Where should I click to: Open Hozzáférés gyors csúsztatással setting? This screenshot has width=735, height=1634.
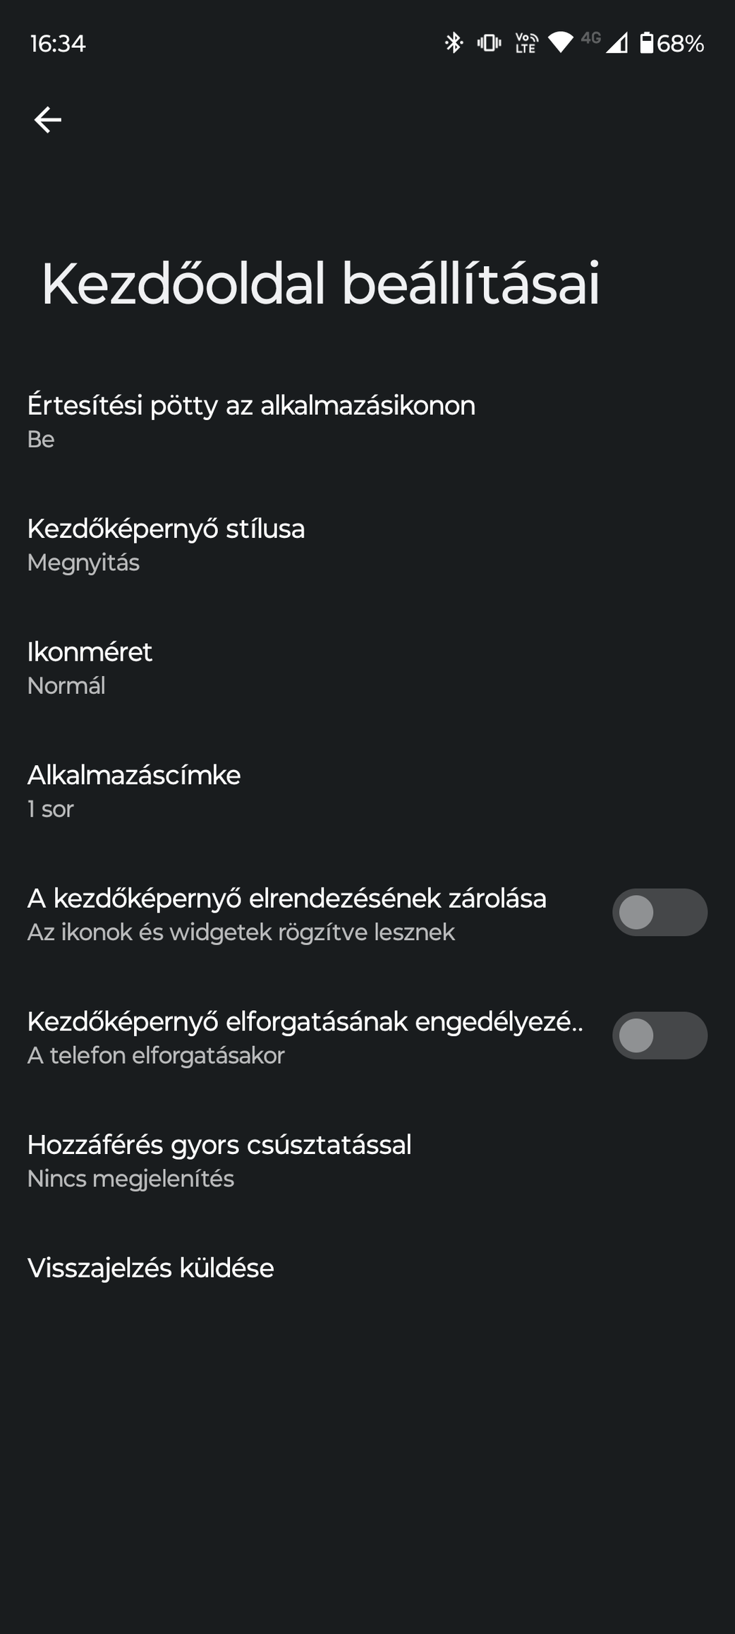pyautogui.click(x=367, y=1160)
